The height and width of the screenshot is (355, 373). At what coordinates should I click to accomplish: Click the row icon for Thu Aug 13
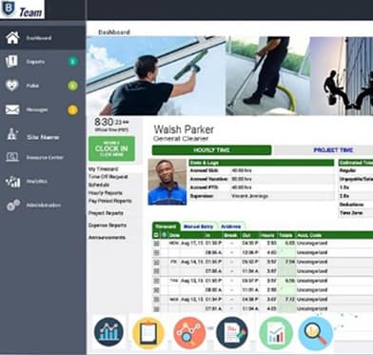(156, 281)
